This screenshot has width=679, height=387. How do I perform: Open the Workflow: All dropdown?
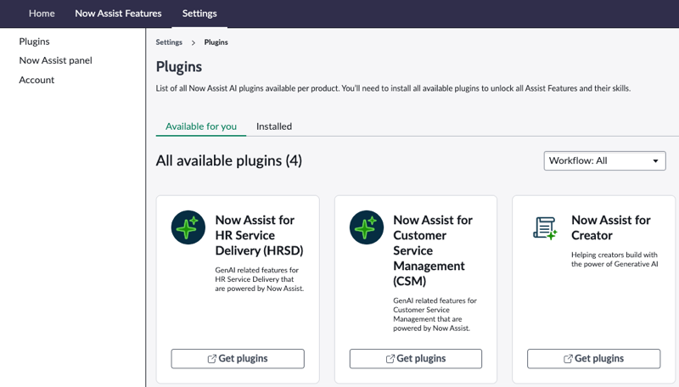coord(604,160)
